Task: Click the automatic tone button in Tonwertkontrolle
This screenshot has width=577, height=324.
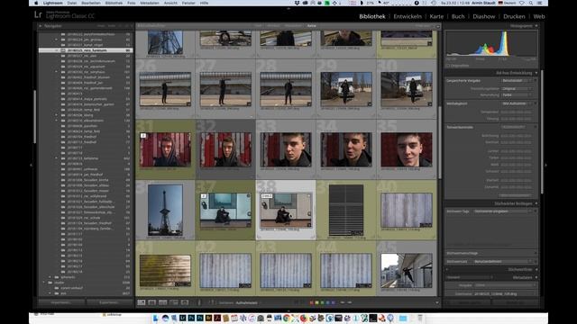Action: tap(513, 127)
